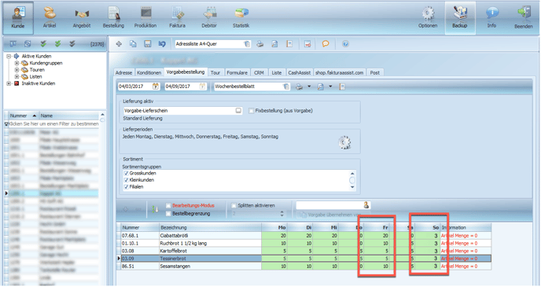
Task: Open the Produktion module
Action: click(x=145, y=18)
